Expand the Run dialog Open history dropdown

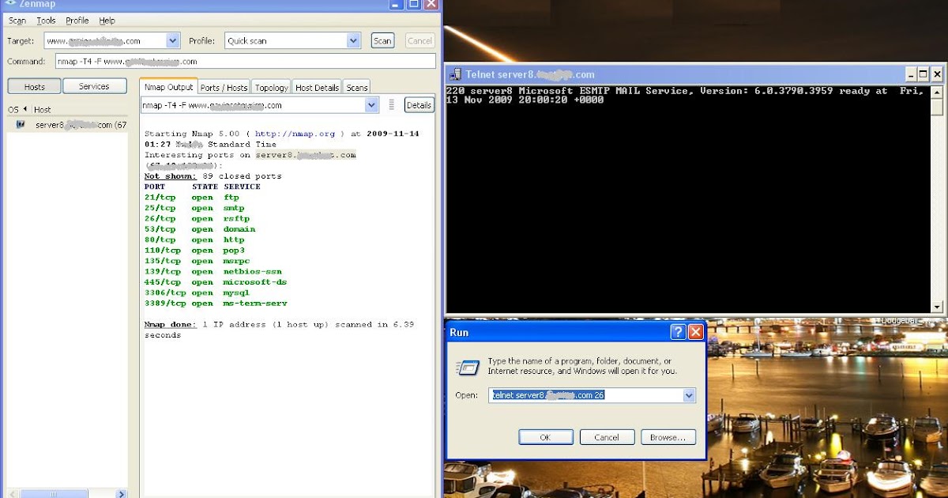[x=689, y=395]
